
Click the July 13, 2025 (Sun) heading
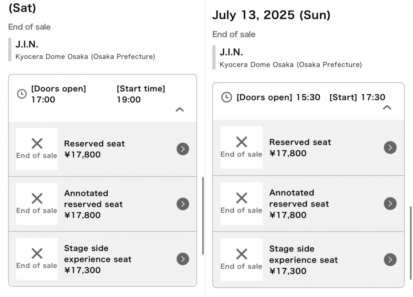pos(271,15)
